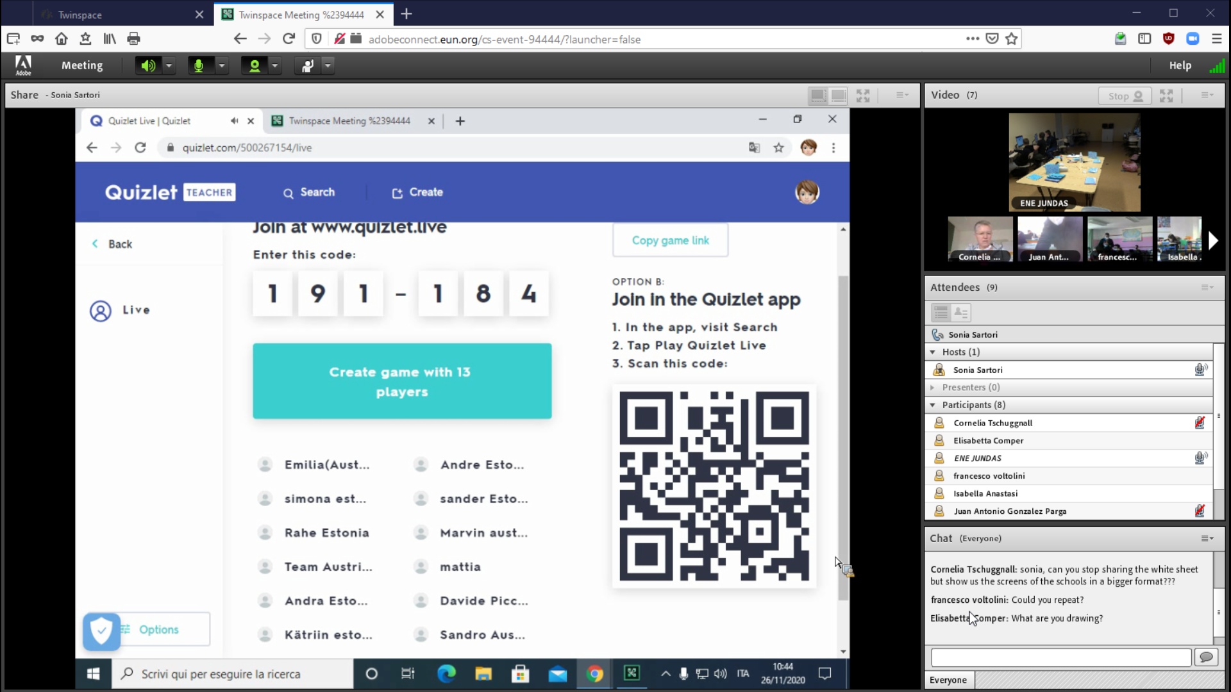This screenshot has height=692, width=1231.
Task: Mute Quizlet Live tab via speaker icon
Action: 234,121
